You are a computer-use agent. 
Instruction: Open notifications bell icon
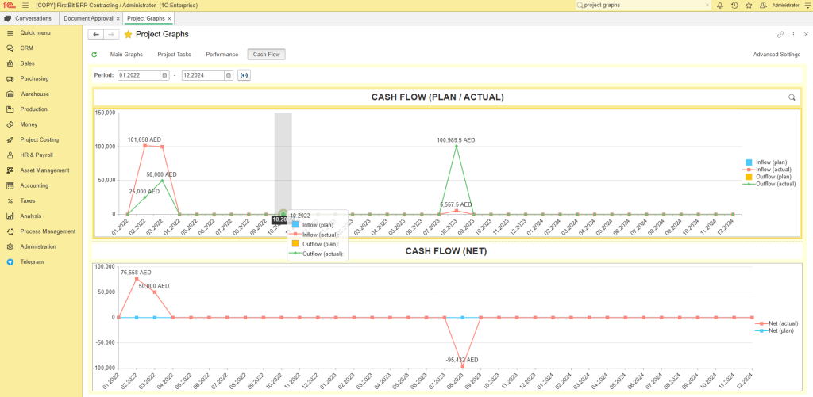(x=719, y=5)
